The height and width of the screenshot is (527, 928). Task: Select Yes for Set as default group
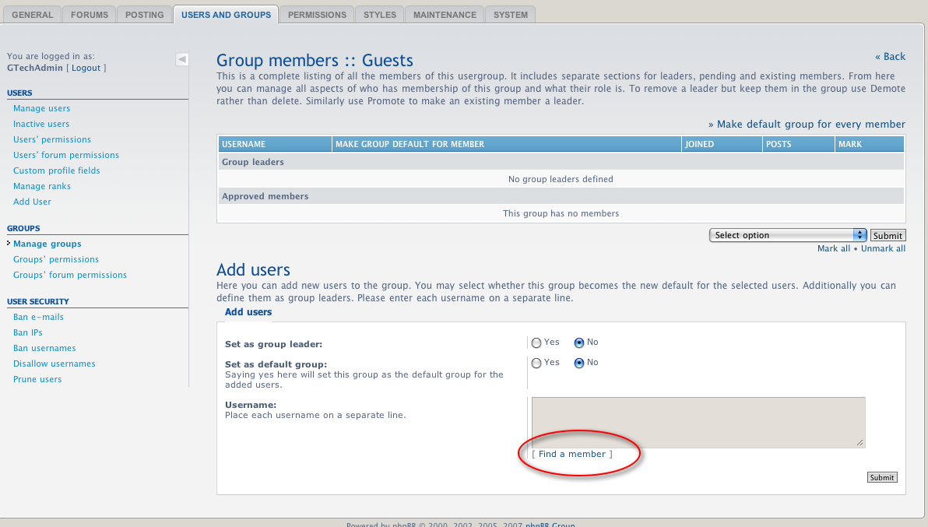pyautogui.click(x=536, y=364)
